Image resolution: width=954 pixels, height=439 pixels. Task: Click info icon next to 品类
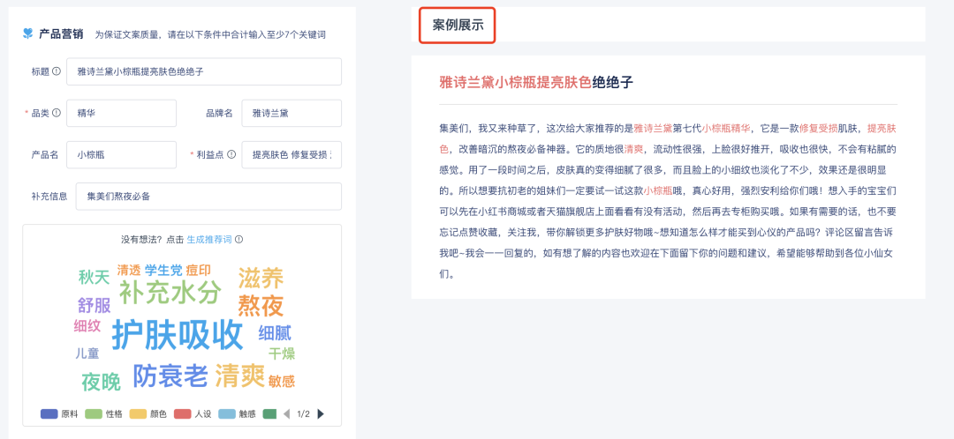coord(57,113)
